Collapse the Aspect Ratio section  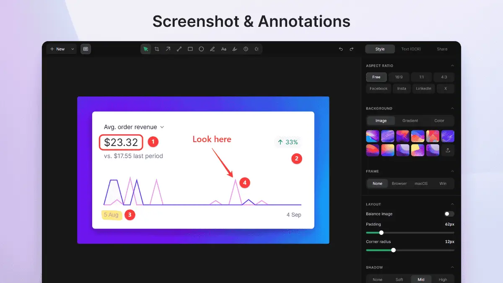pyautogui.click(x=452, y=66)
